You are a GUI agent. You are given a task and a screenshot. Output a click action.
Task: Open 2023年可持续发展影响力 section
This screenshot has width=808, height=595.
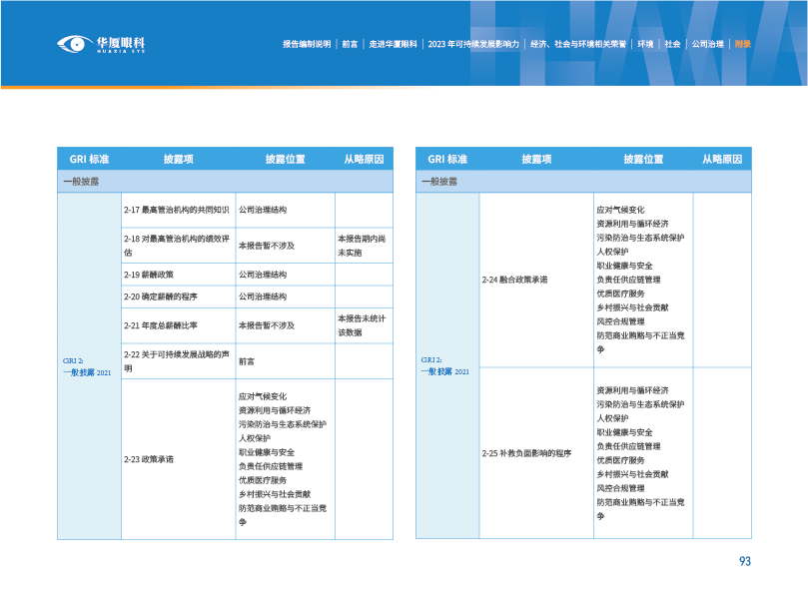point(473,44)
